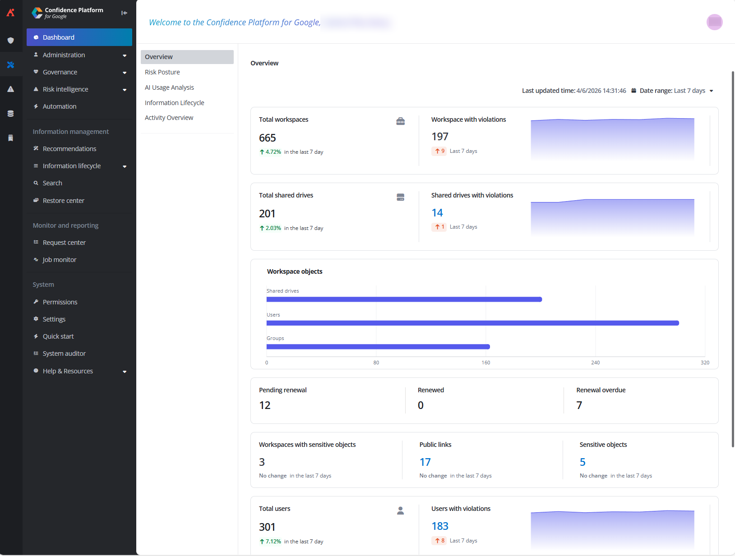Click the person icon in Total users card
This screenshot has width=735, height=556.
click(400, 510)
